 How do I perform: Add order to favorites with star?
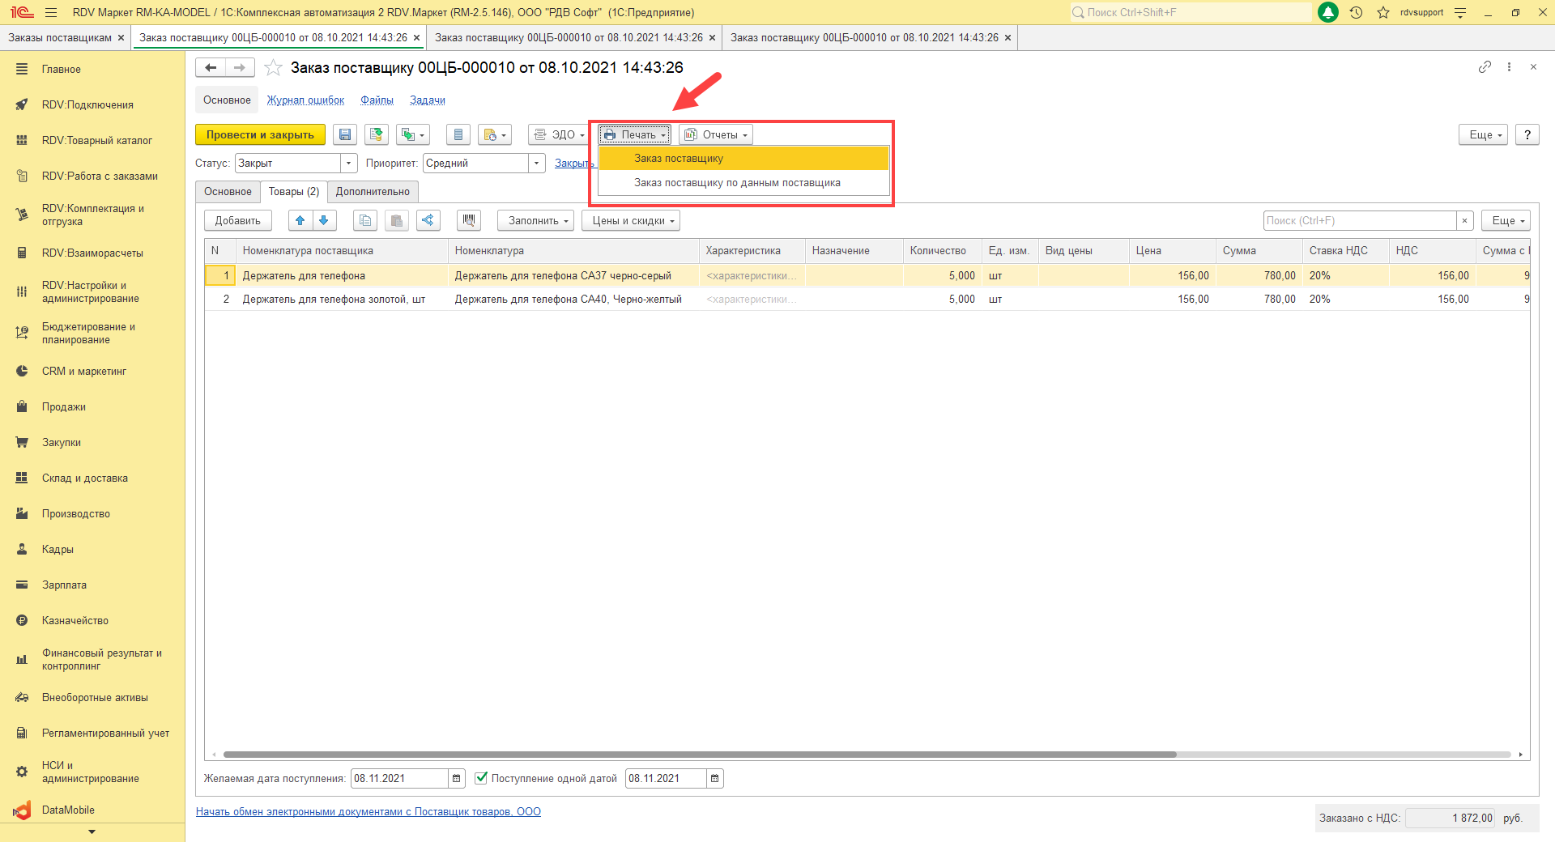coord(274,68)
